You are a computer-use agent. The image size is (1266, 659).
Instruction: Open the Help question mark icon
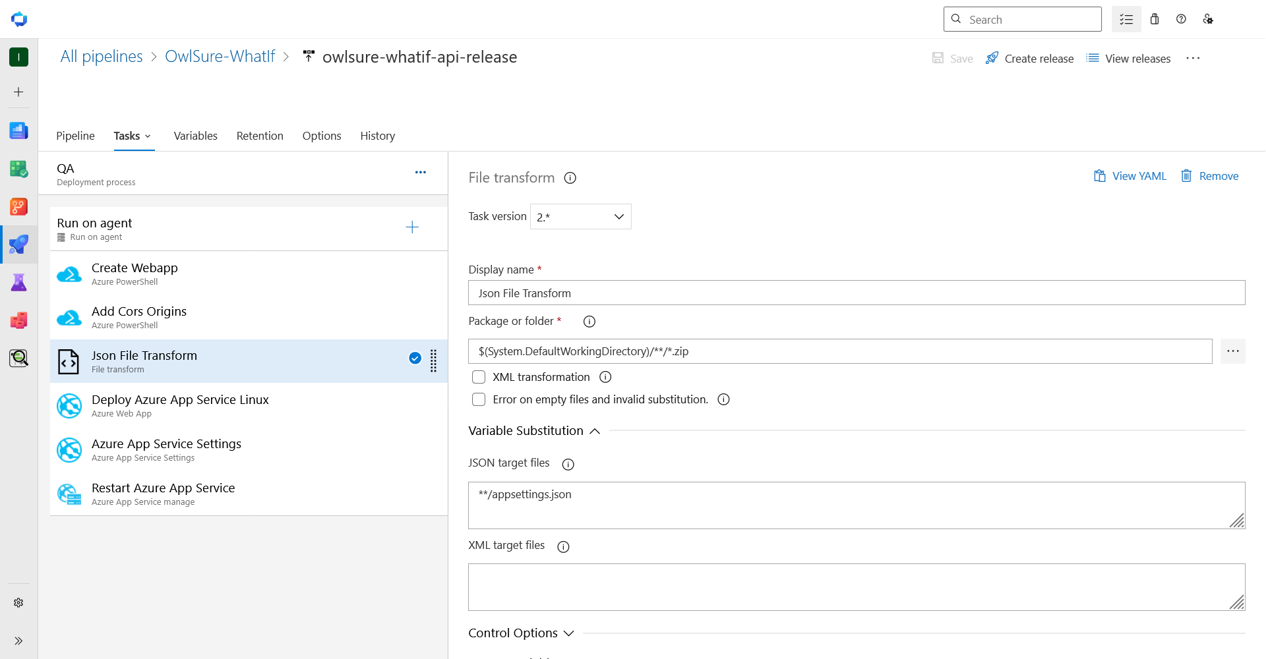1181,19
